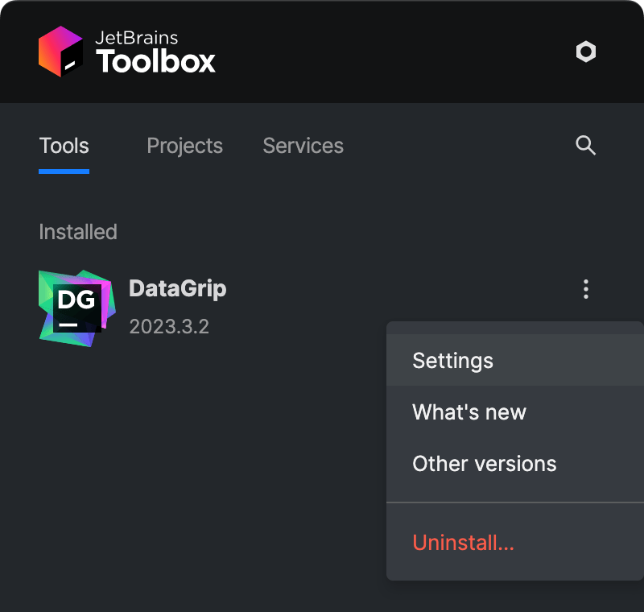Click the version number 2023.3.2
The height and width of the screenshot is (612, 644).
pos(170,327)
